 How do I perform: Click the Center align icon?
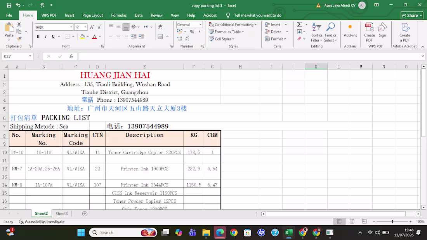click(x=118, y=37)
